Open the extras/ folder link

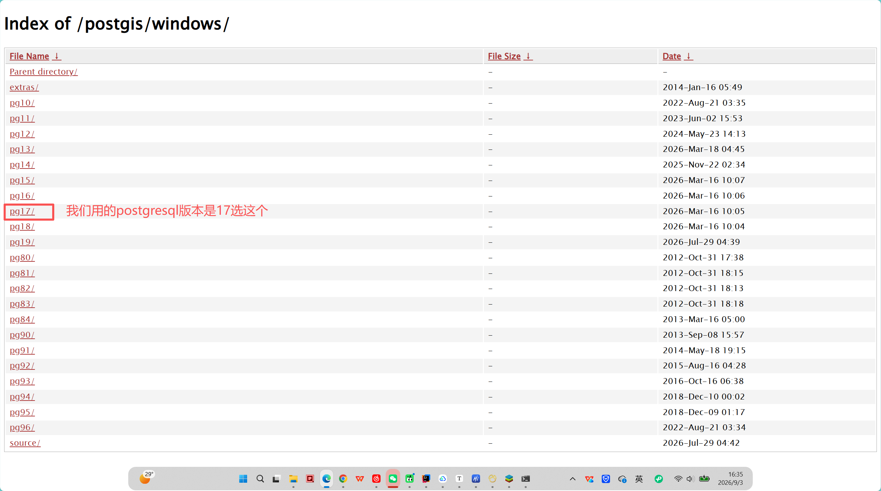(24, 87)
